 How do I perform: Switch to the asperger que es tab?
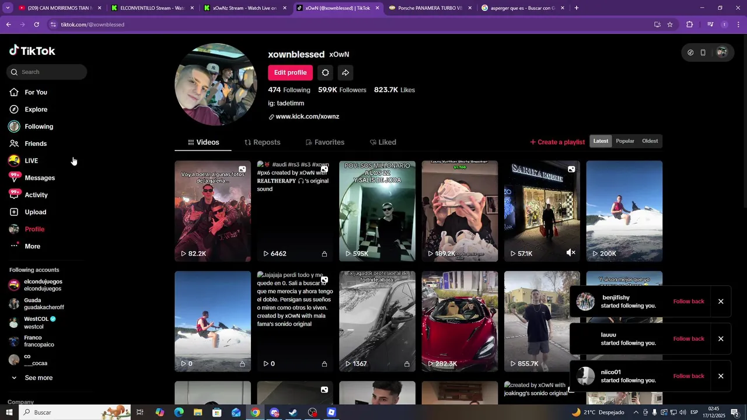[521, 8]
